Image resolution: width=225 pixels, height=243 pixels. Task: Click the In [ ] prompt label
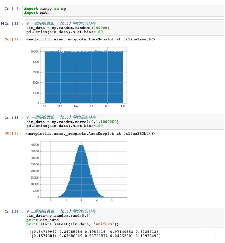pyautogui.click(x=13, y=9)
